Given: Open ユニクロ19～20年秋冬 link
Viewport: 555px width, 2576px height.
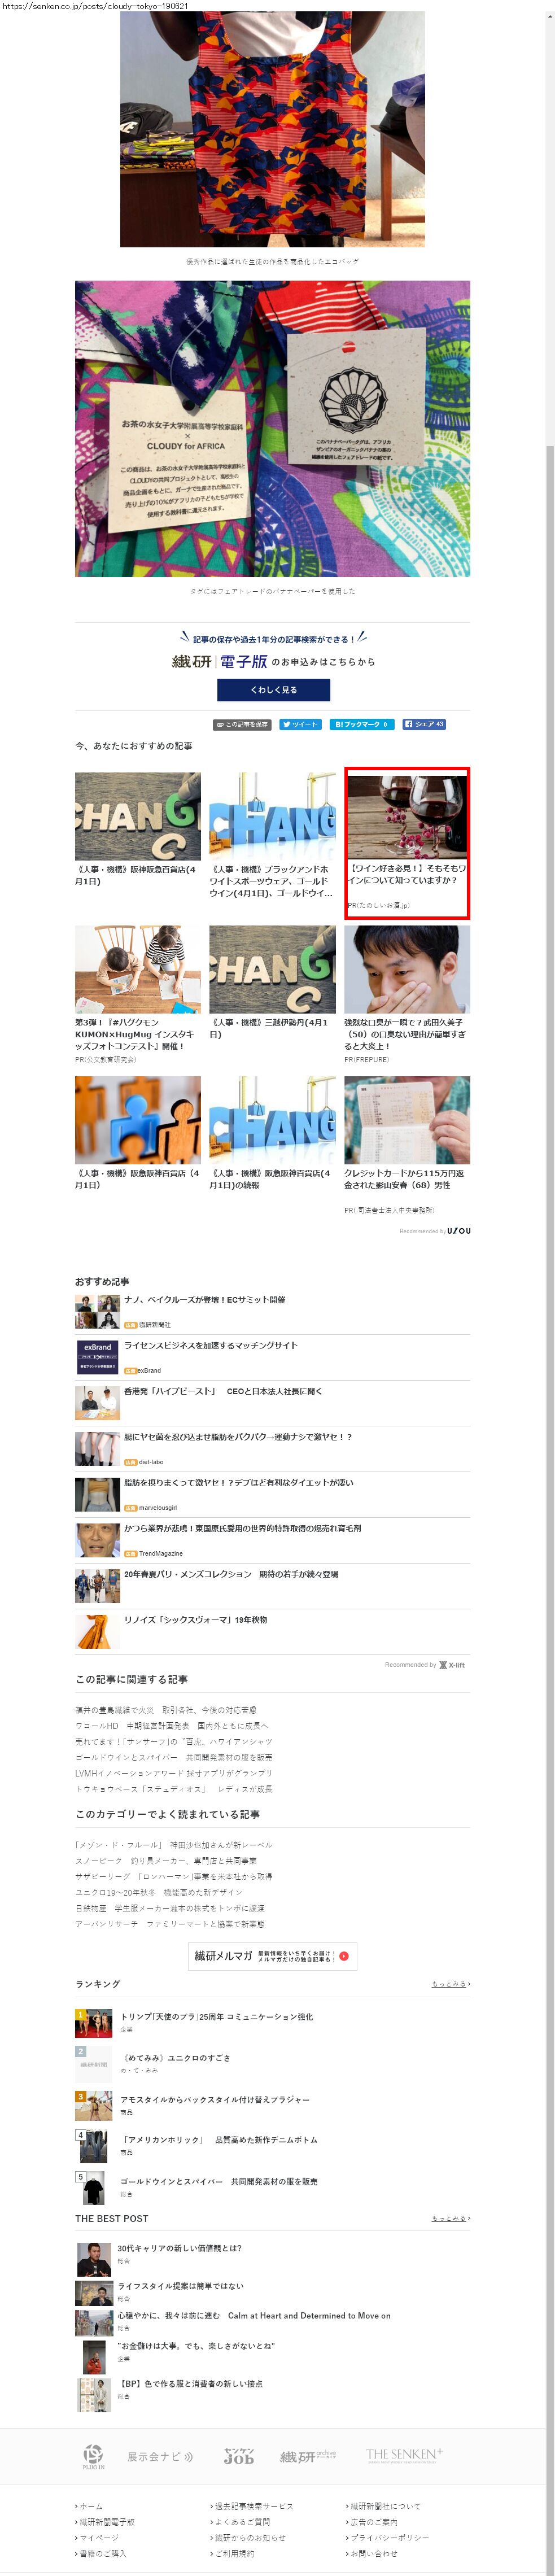Looking at the screenshot, I should point(159,1892).
